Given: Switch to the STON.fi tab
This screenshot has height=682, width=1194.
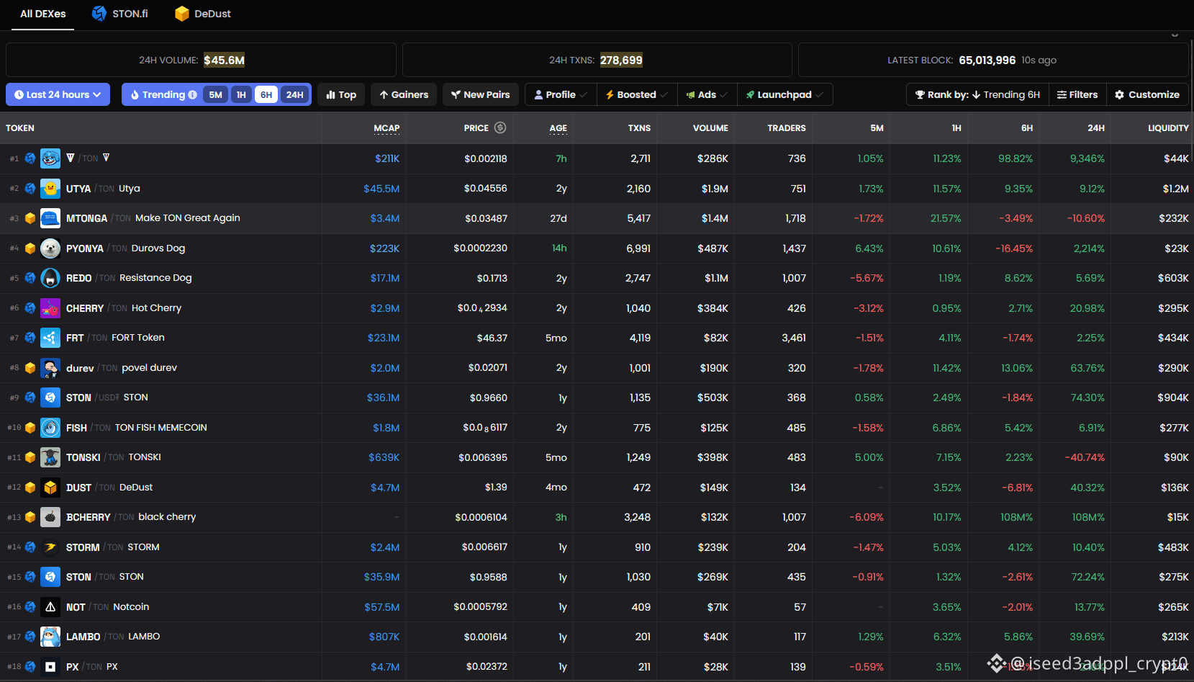Looking at the screenshot, I should [120, 14].
